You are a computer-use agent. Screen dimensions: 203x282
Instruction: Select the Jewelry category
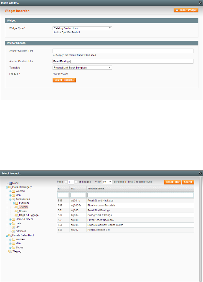tap(23, 207)
